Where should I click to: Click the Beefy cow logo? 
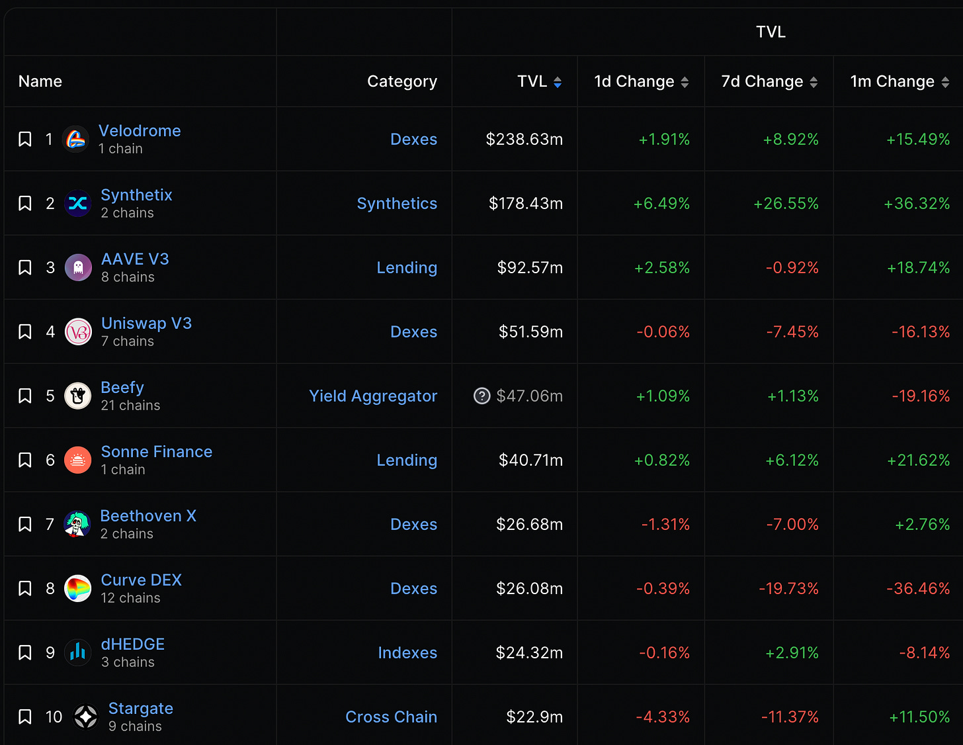coord(78,396)
